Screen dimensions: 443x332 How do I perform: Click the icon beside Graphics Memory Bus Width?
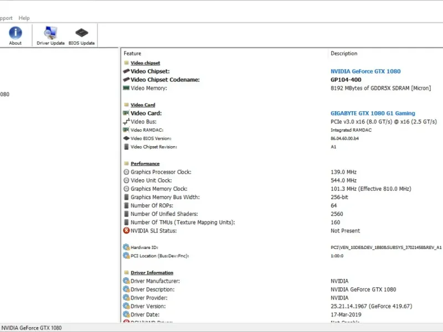pyautogui.click(x=126, y=197)
